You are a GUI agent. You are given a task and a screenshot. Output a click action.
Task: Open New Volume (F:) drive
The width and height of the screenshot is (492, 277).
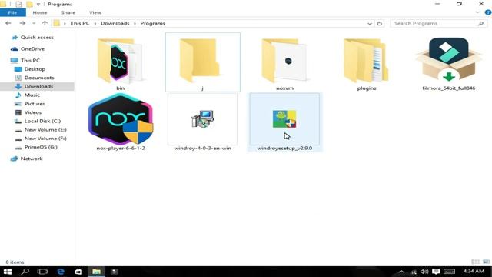click(x=45, y=138)
